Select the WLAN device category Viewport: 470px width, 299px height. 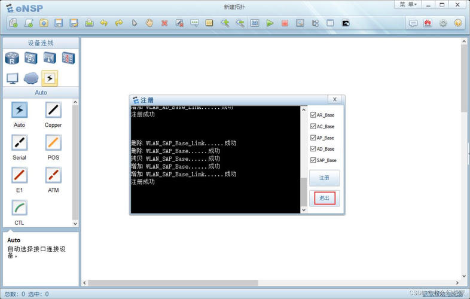pyautogui.click(x=50, y=57)
